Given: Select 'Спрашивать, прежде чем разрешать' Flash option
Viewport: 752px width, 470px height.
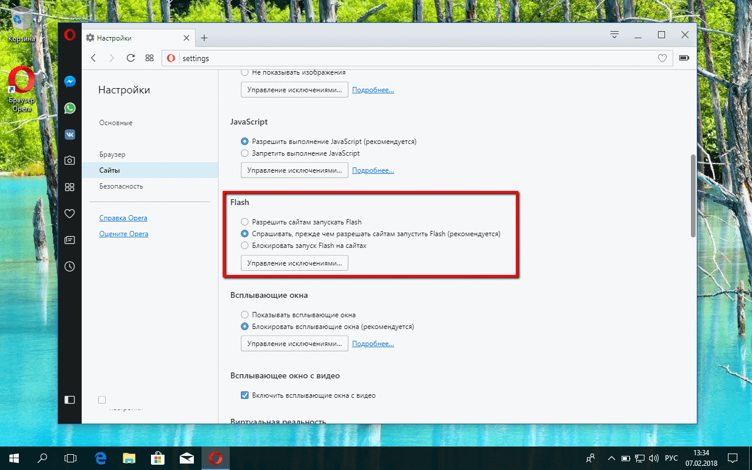Looking at the screenshot, I should [x=244, y=233].
